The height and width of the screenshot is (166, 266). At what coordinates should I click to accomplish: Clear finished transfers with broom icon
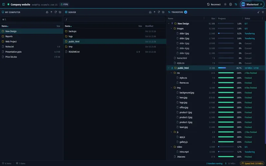258,12
